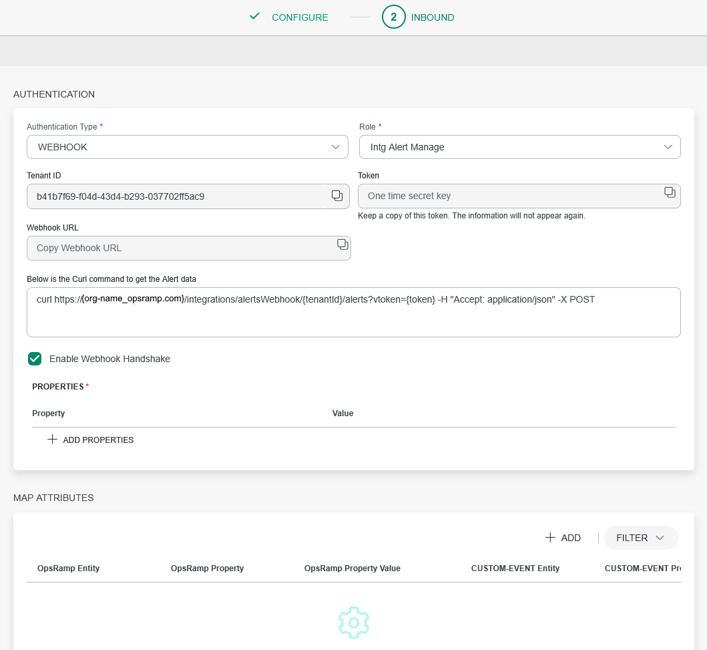
Task: Click the MAP ATTRIBUTES section heading
Action: click(x=53, y=498)
